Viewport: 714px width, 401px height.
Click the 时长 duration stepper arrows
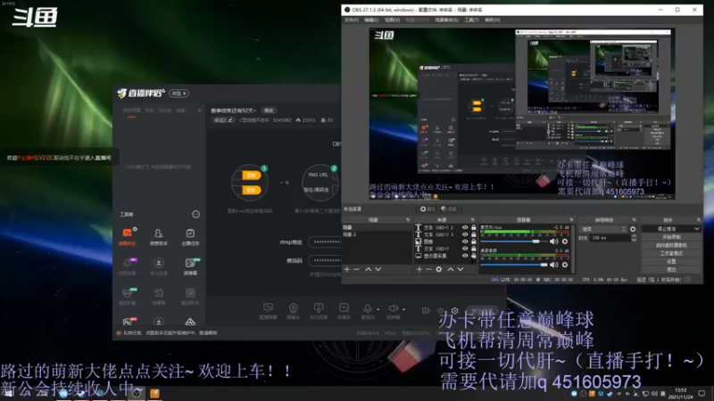[634, 238]
